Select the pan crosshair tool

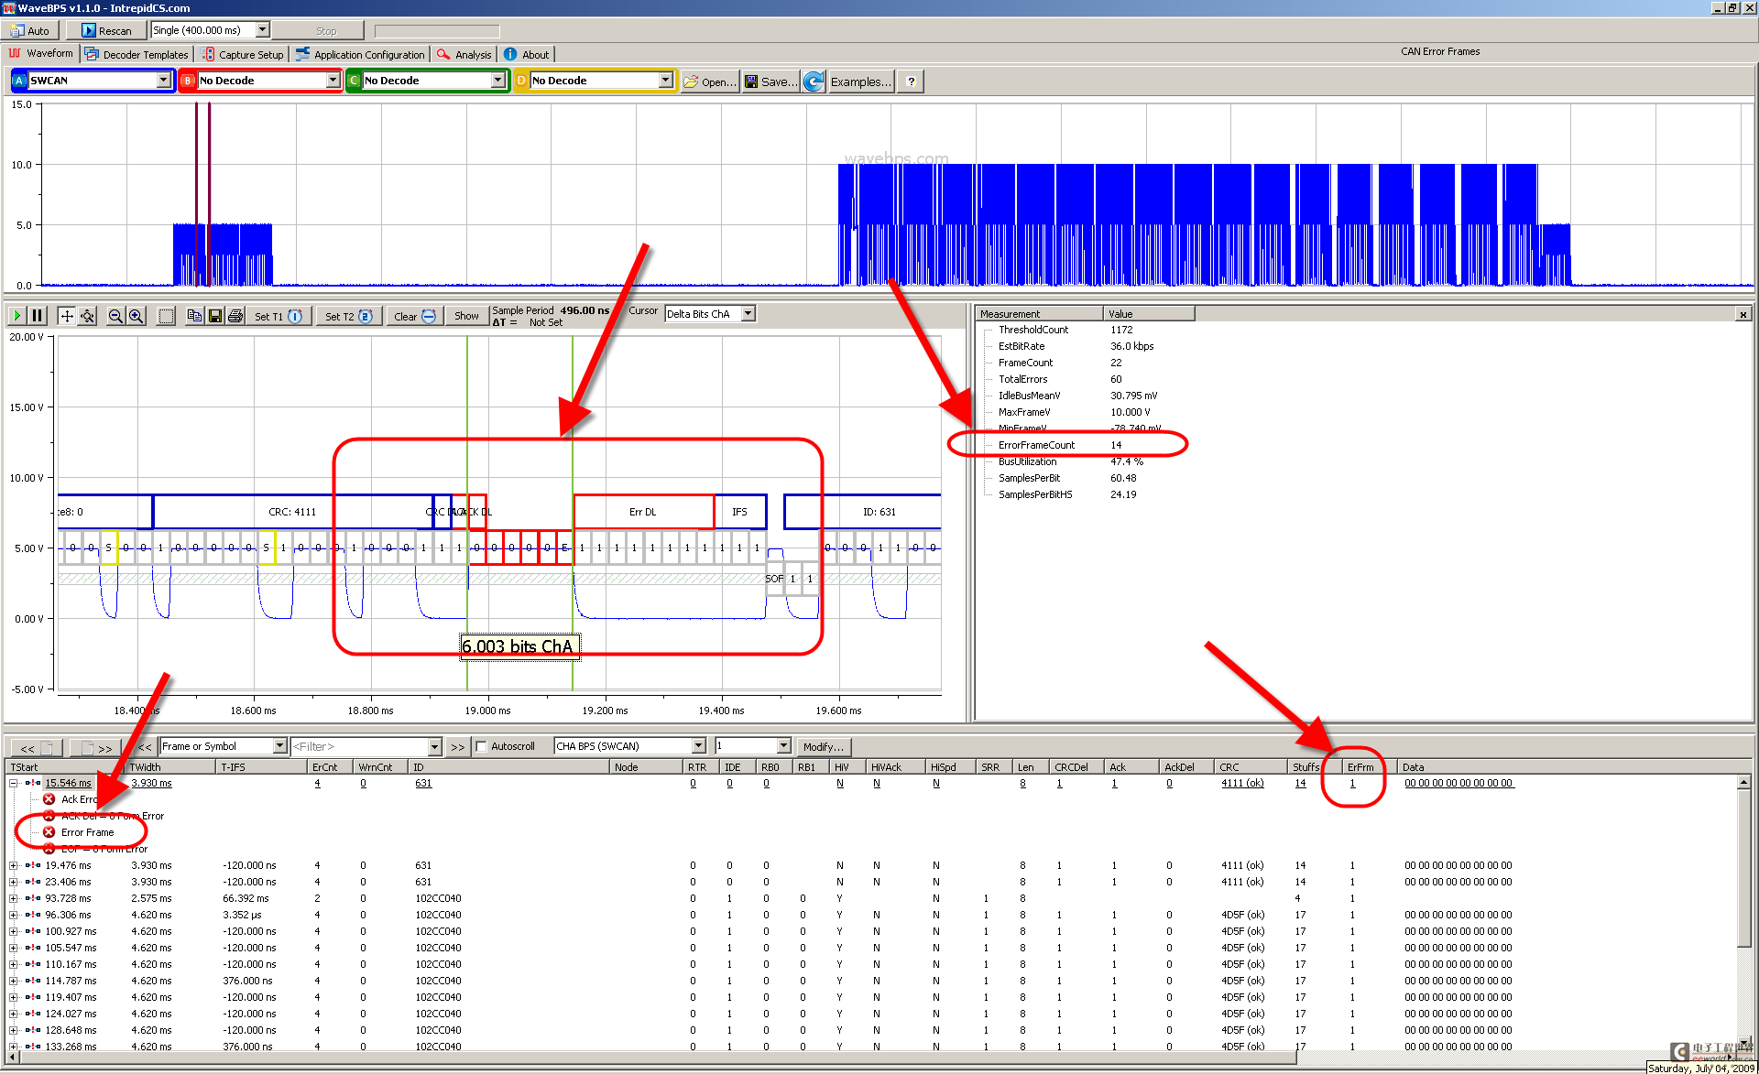(x=67, y=316)
